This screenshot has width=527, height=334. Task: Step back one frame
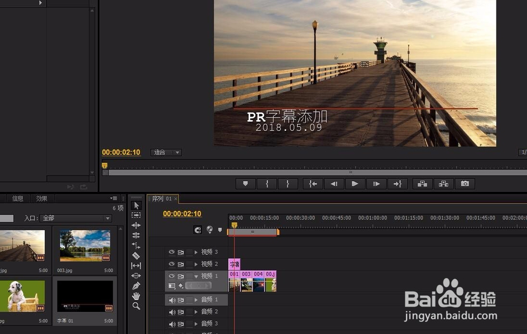point(334,184)
